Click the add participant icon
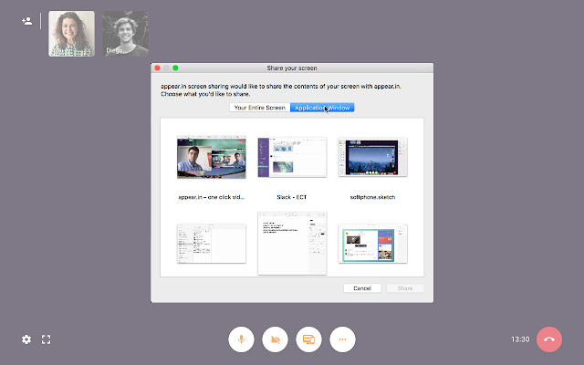The width and height of the screenshot is (584, 365). pos(26,21)
